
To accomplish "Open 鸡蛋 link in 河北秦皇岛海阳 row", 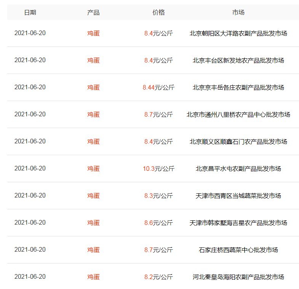I will (93, 277).
